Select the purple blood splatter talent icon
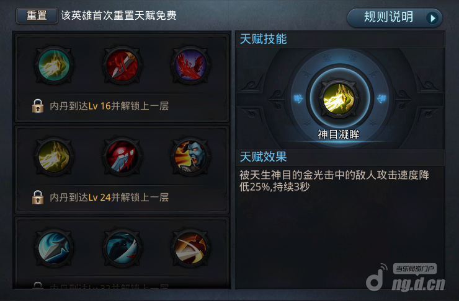This screenshot has height=301, width=459. 190,65
